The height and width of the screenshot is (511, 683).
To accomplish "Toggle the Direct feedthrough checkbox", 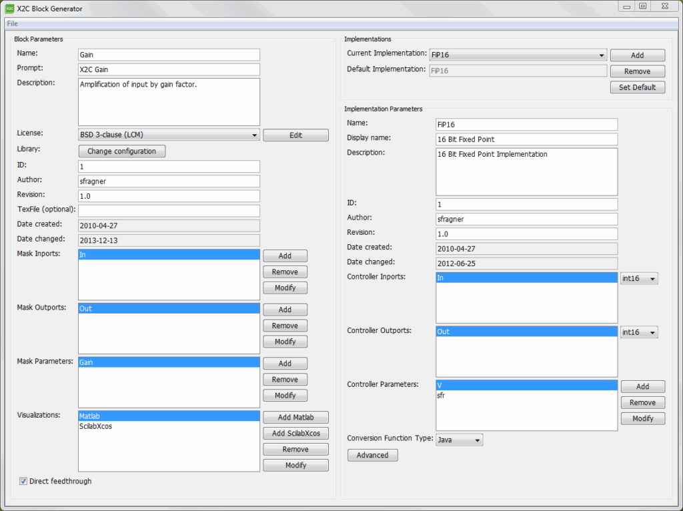I will pos(23,481).
